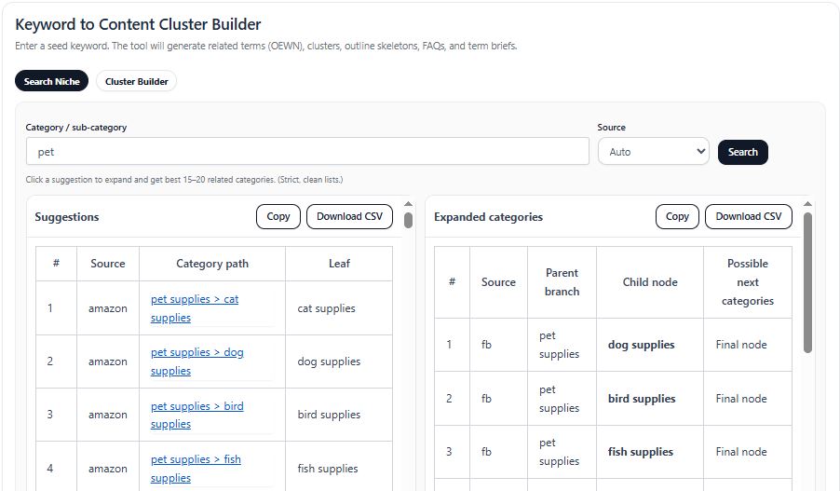Open the Cluster Builder tab
The image size is (840, 491).
136,81
